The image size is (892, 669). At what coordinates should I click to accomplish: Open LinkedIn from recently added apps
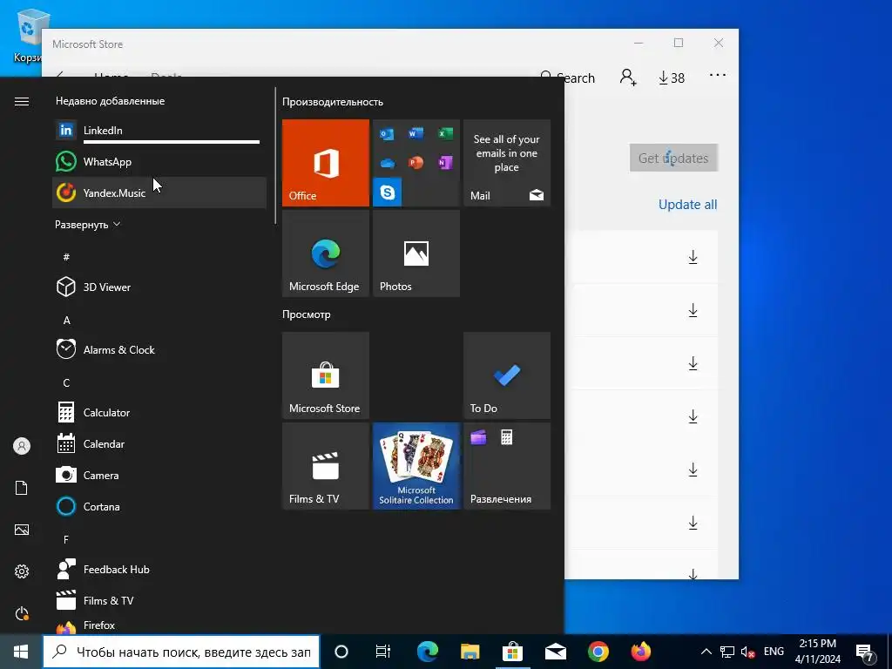click(159, 131)
